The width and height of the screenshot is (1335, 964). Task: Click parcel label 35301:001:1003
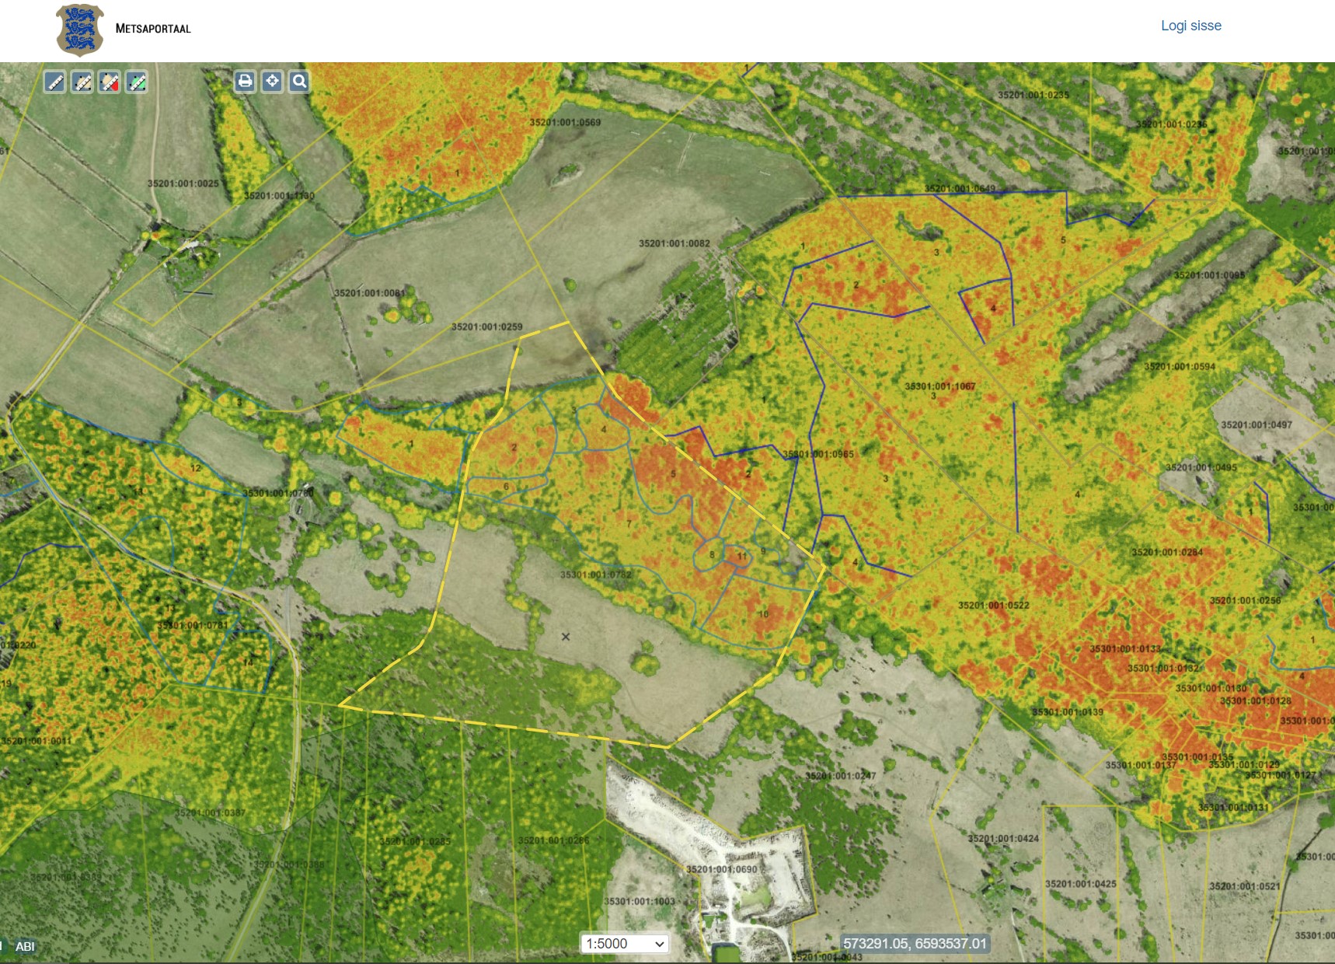(640, 901)
